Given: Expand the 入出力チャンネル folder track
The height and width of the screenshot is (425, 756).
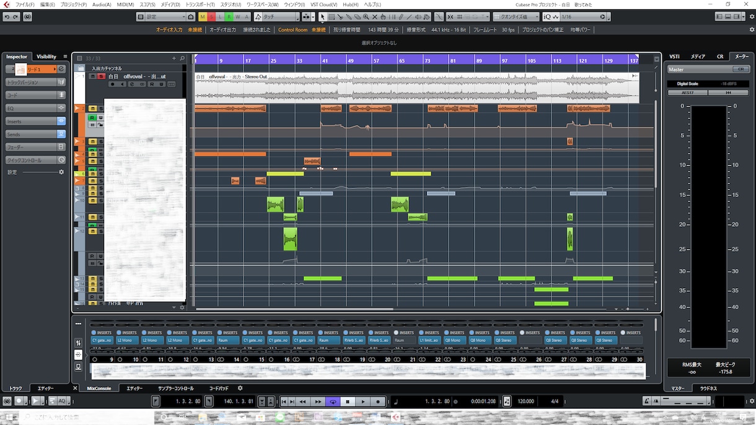Looking at the screenshot, I should click(x=81, y=68).
